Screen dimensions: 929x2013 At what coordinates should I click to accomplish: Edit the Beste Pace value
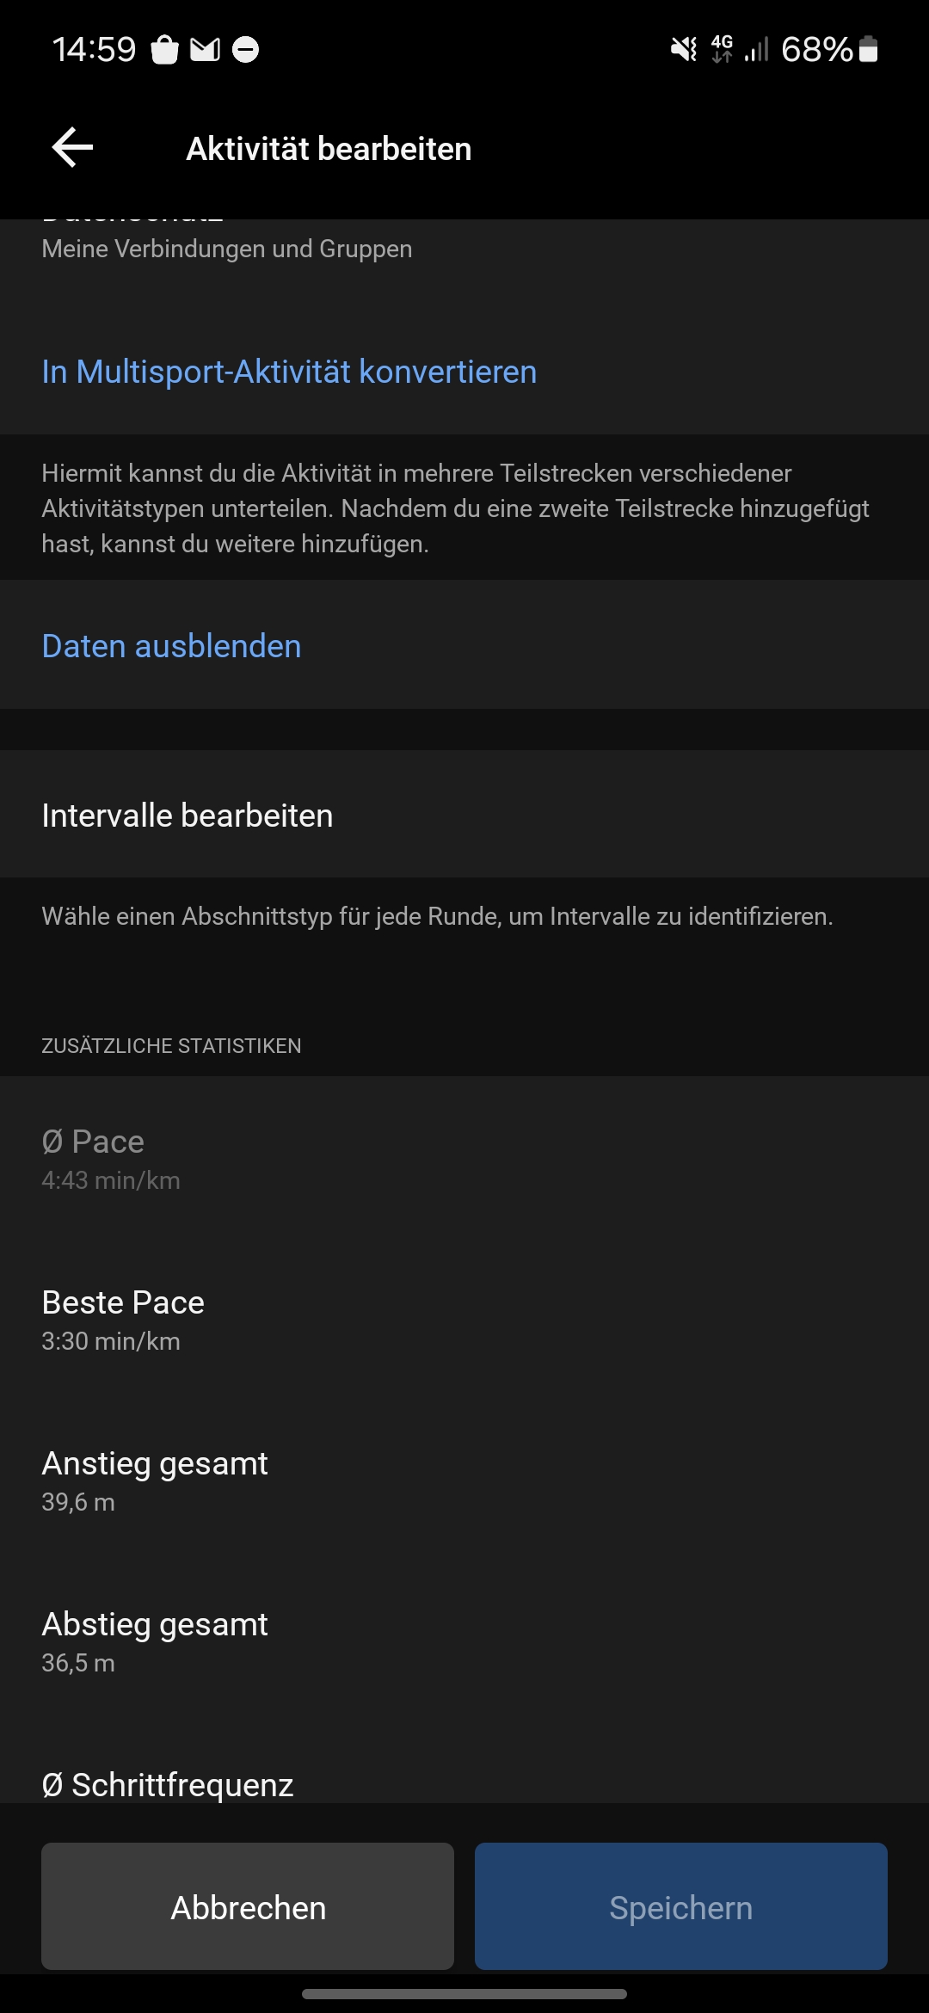click(464, 1319)
